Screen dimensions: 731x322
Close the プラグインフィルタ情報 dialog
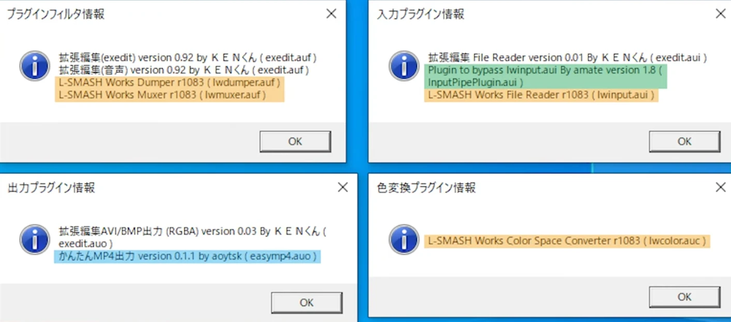click(x=331, y=14)
